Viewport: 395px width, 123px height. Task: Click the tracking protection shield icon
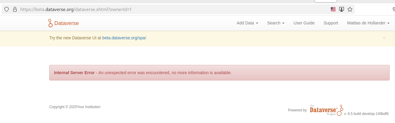7,9
